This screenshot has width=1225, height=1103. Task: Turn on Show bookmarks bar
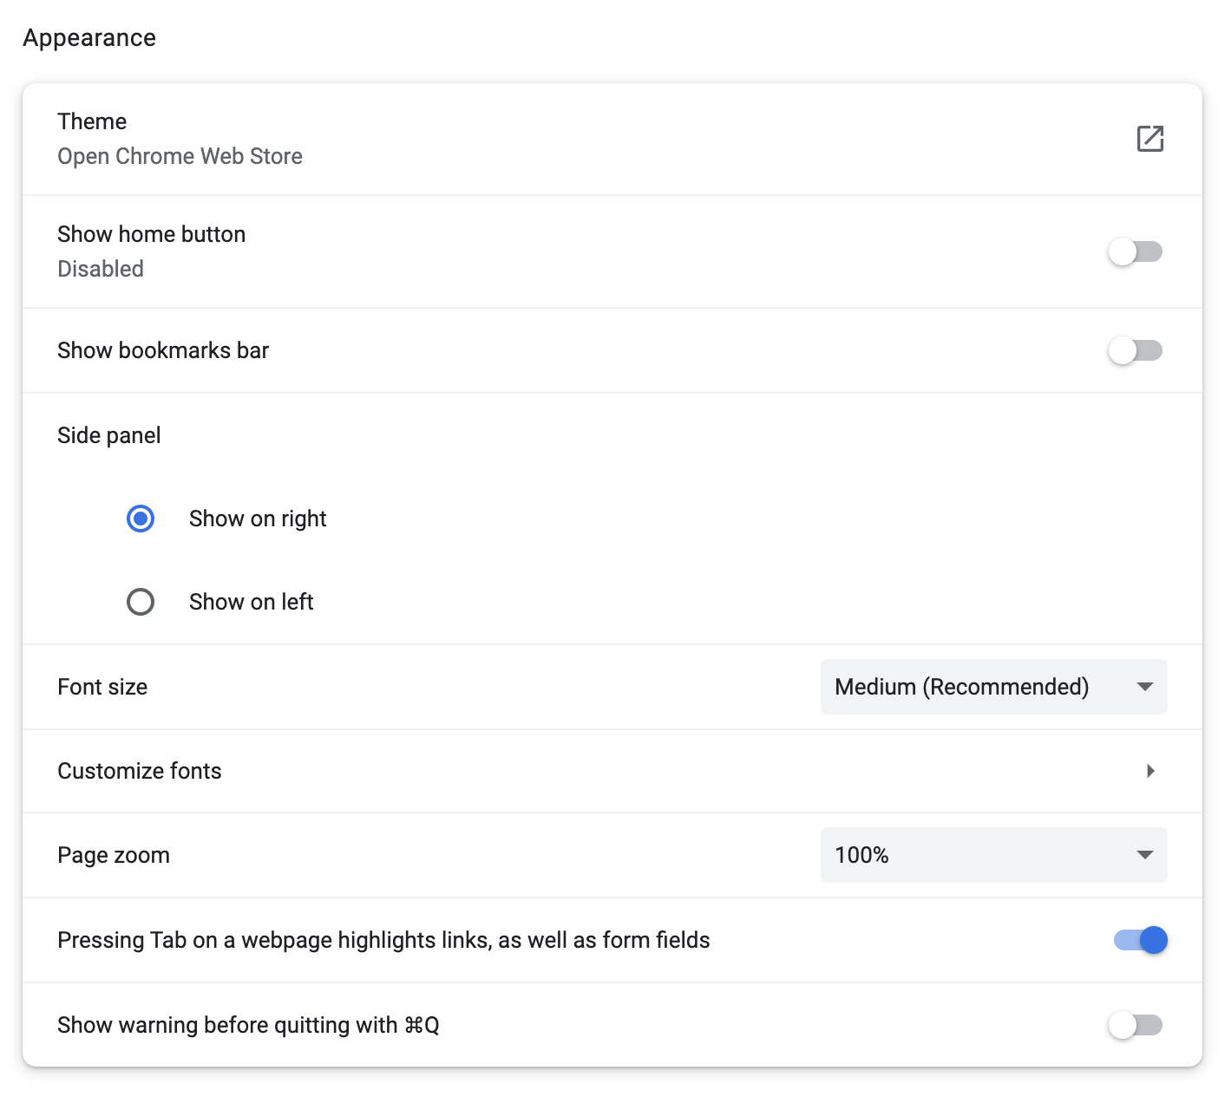tap(1137, 350)
